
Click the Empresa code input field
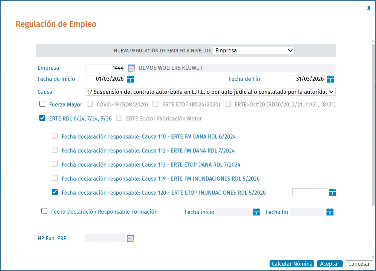point(105,68)
